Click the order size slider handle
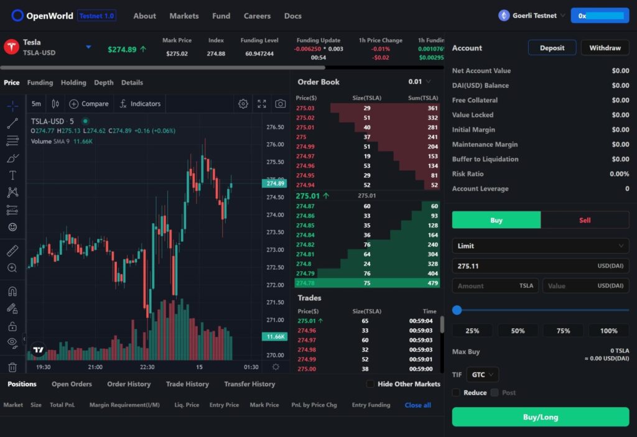The image size is (637, 437). coord(457,310)
